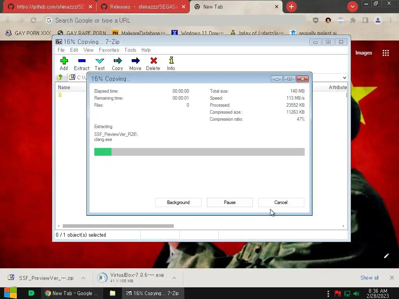399x299 pixels.
Task: Open the MalwareDatabase bookmark
Action: pyautogui.click(x=138, y=33)
